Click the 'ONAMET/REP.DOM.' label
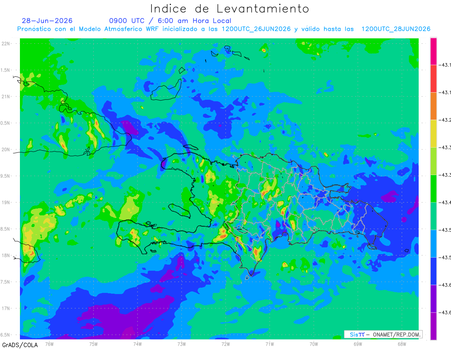 coord(397,334)
